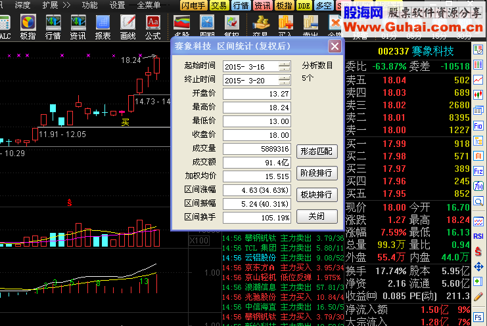Switch to the blue 行情 tab

pos(241,6)
